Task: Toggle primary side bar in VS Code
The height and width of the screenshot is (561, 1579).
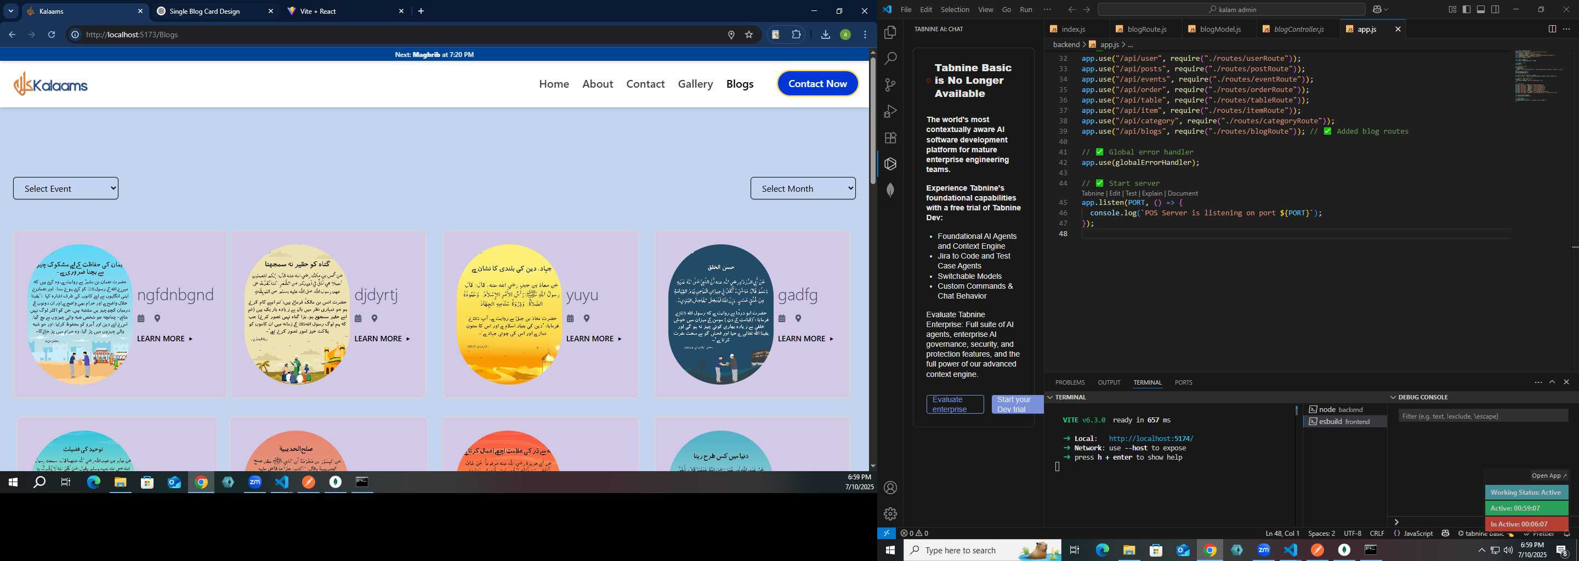Action: pyautogui.click(x=1466, y=9)
